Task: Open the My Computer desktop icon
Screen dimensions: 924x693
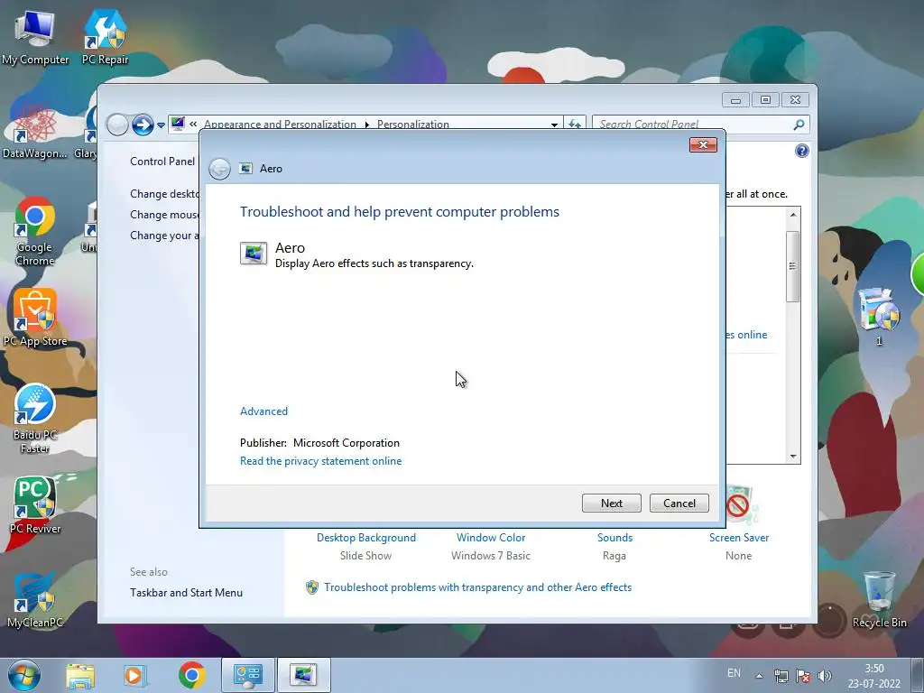Action: coord(35,36)
